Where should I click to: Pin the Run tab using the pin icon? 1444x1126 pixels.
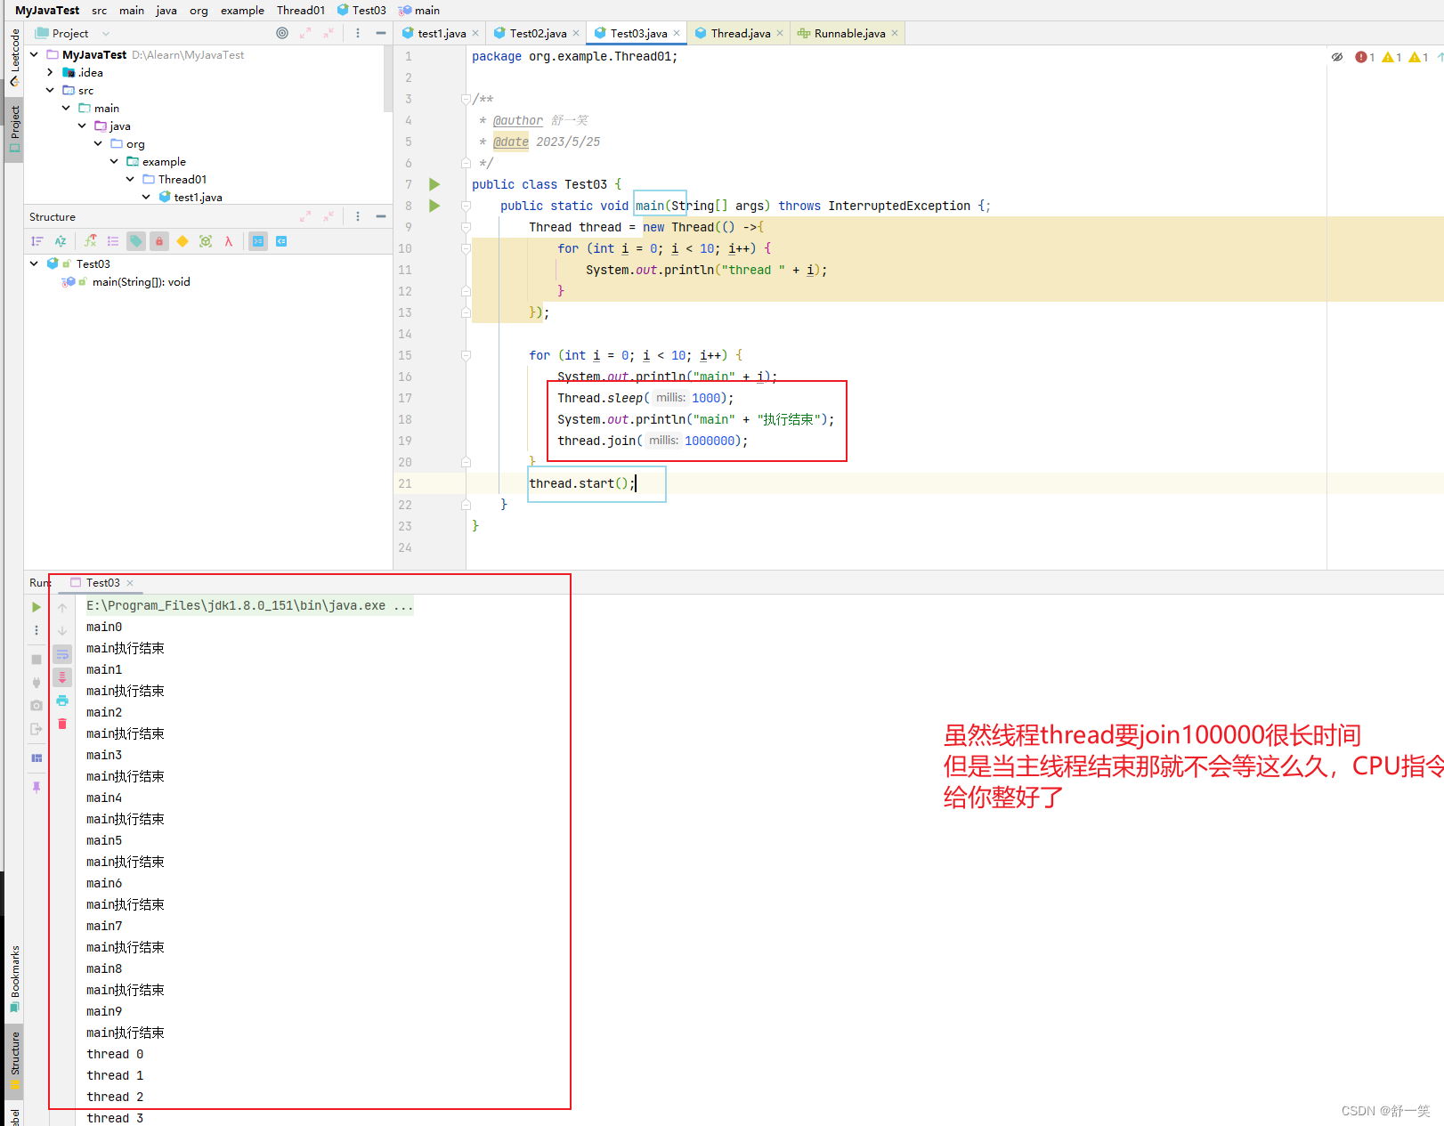(x=37, y=788)
